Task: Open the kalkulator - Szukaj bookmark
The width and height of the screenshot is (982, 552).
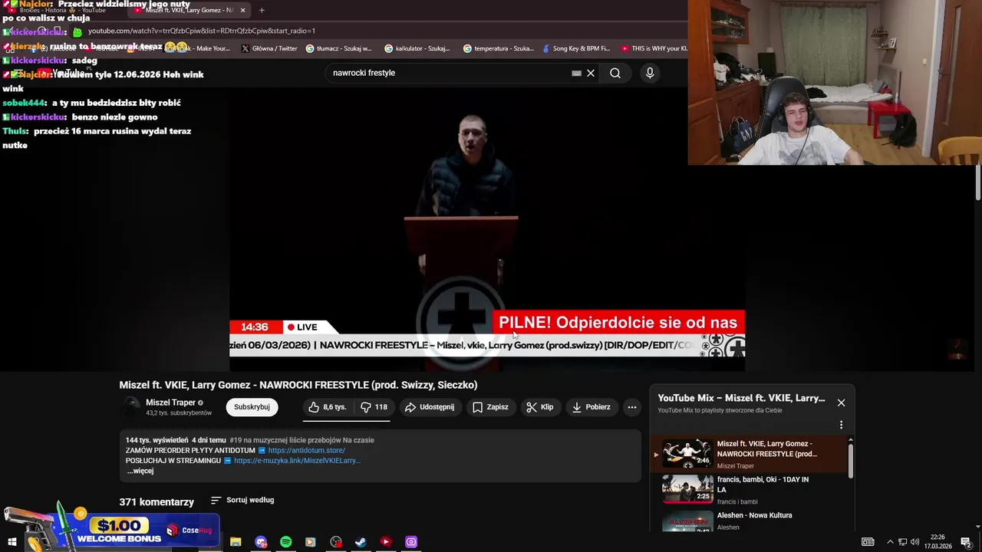Action: click(417, 48)
